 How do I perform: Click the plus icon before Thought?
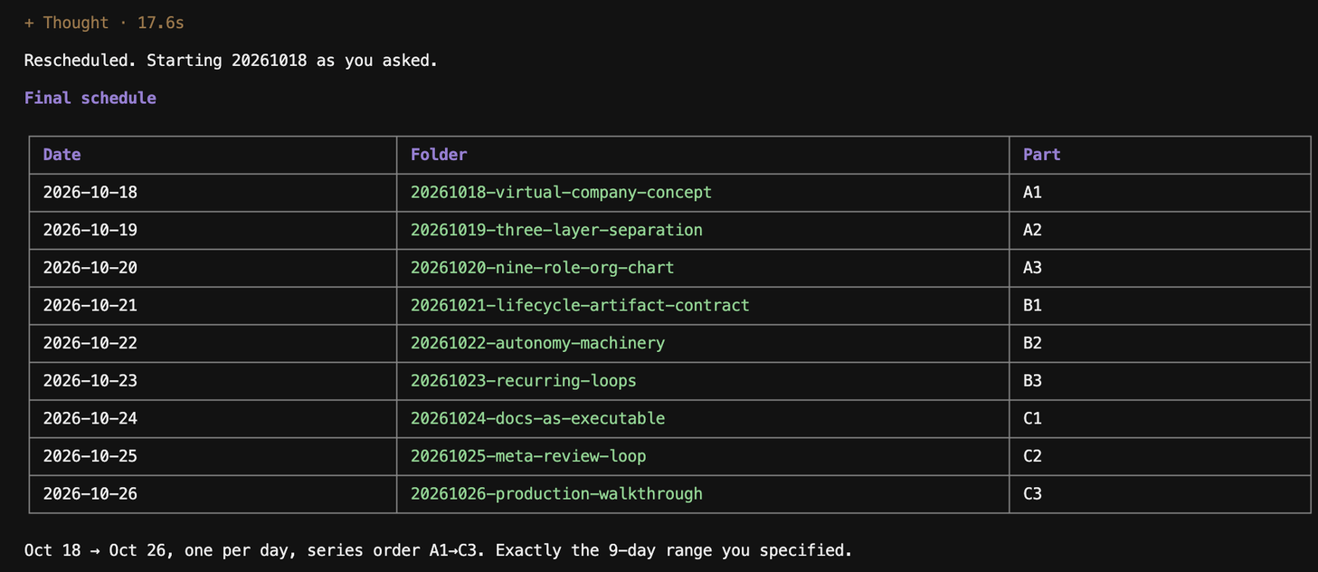click(x=29, y=23)
